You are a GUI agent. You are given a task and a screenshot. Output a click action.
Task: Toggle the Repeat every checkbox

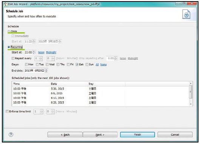(13, 58)
